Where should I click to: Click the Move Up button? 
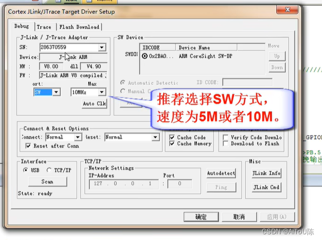pyautogui.click(x=277, y=56)
